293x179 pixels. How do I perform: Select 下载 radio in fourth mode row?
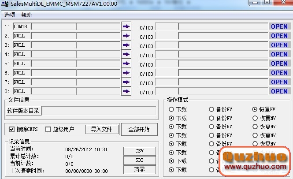tap(171, 135)
